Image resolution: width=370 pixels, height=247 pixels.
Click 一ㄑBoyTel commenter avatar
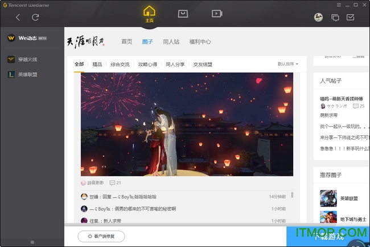point(84,209)
